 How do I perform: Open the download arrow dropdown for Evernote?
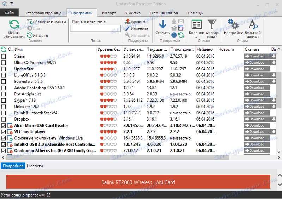pos(274,81)
